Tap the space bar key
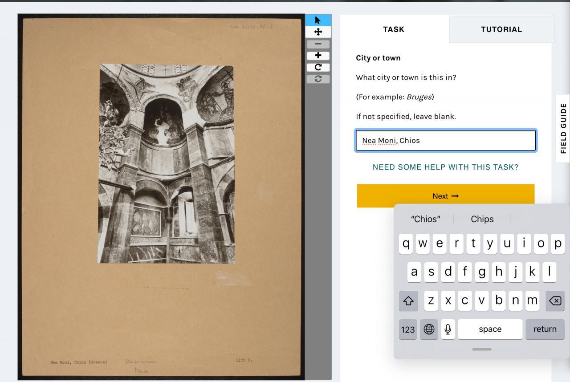This screenshot has height=382, width=570. pyautogui.click(x=490, y=329)
